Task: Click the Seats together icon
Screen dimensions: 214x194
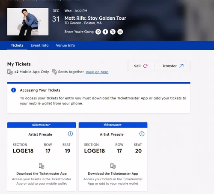Action: 54,72
